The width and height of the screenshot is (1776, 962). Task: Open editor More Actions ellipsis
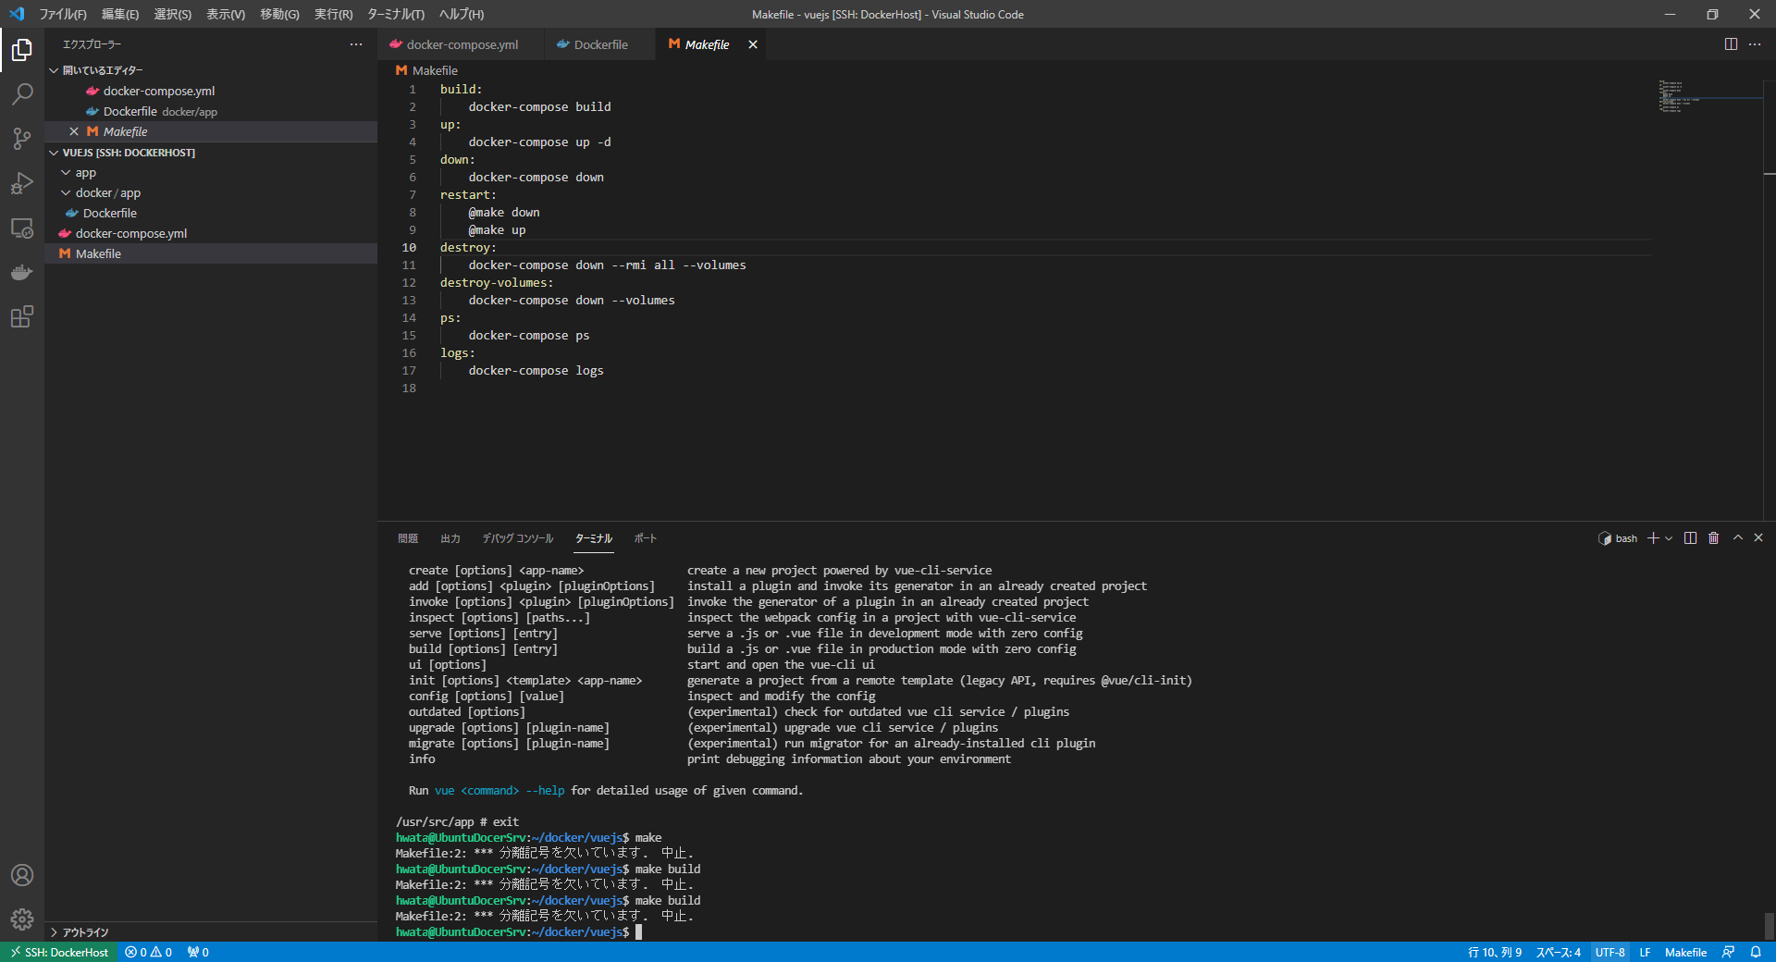click(x=1755, y=44)
